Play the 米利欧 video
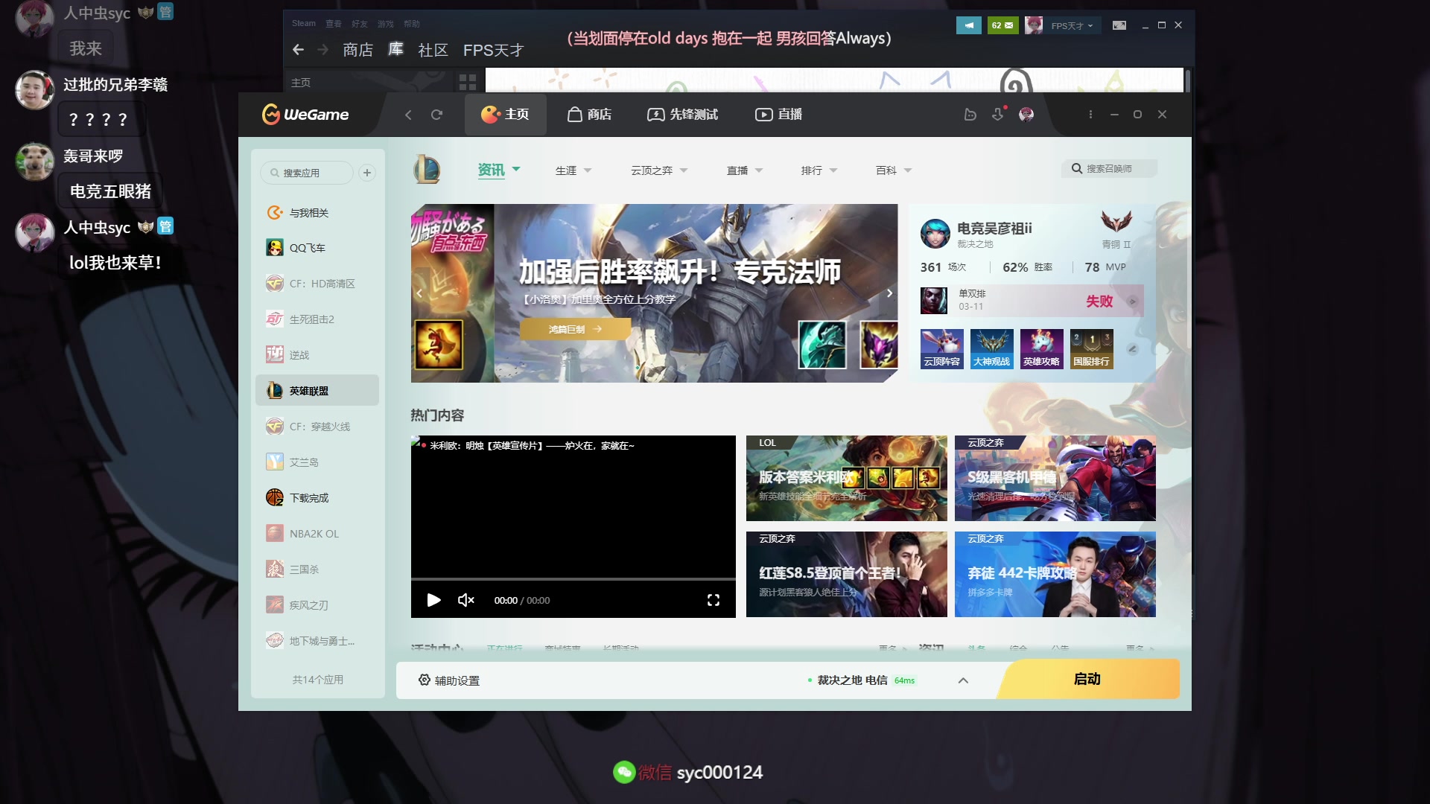 click(433, 600)
